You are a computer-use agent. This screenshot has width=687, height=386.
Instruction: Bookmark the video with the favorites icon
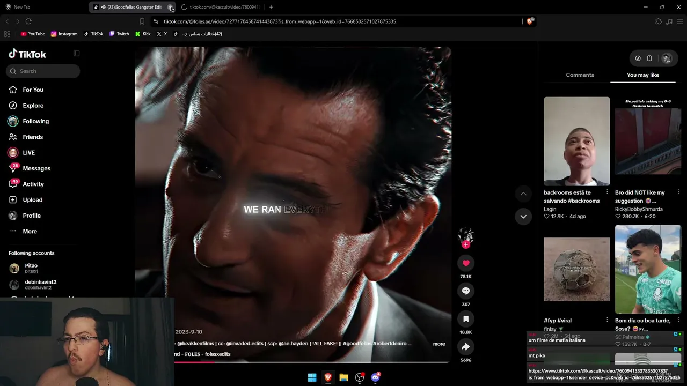pyautogui.click(x=466, y=319)
